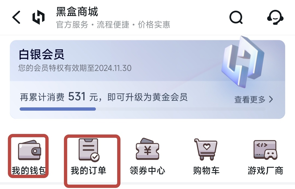Open the search magnifier icon
The image size is (295, 189).
tap(236, 17)
